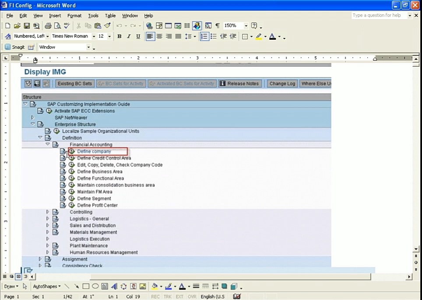
Task: Center the paragraph text
Action: 159,36
